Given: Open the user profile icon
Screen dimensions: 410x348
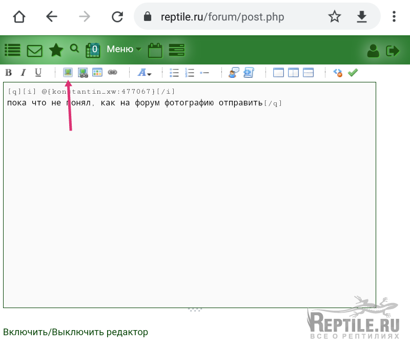Looking at the screenshot, I should 373,50.
